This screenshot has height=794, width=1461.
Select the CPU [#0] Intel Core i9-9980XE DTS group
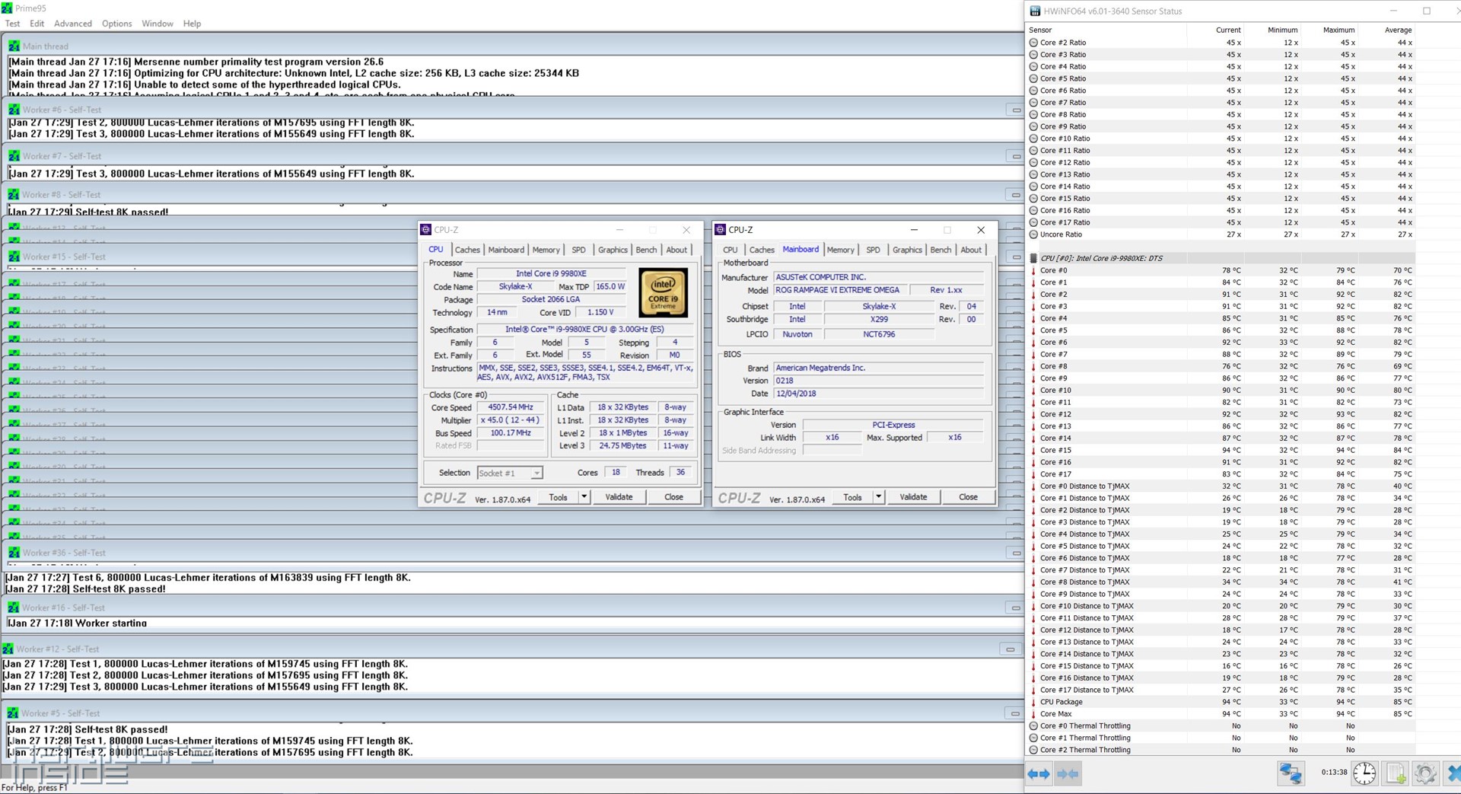coord(1221,258)
